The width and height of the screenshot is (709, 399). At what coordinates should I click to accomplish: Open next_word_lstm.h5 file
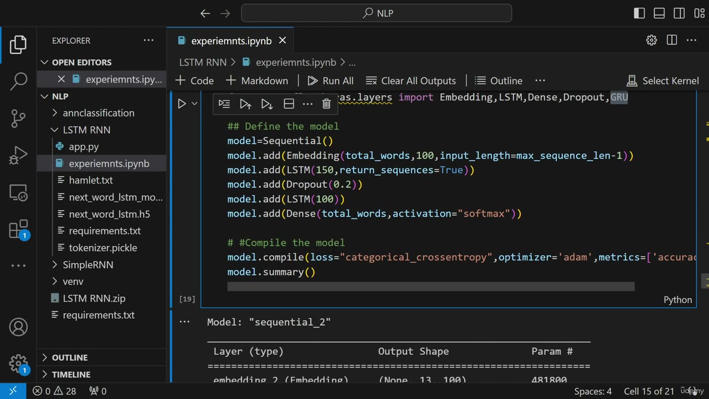(x=102, y=214)
